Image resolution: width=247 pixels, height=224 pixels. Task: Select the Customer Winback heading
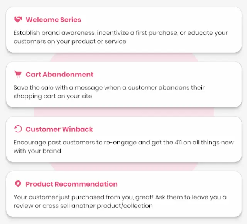[x=59, y=129]
